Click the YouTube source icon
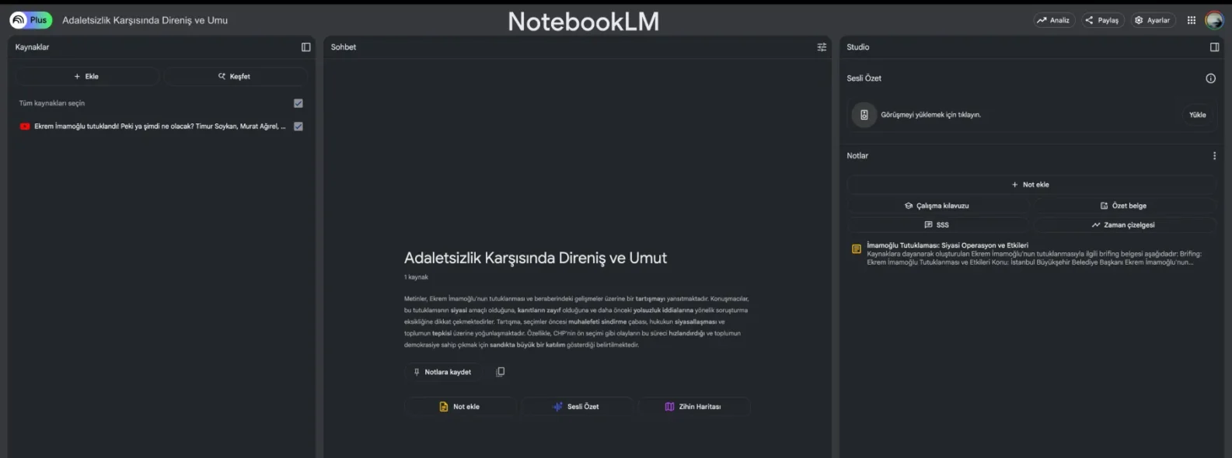 pyautogui.click(x=25, y=127)
